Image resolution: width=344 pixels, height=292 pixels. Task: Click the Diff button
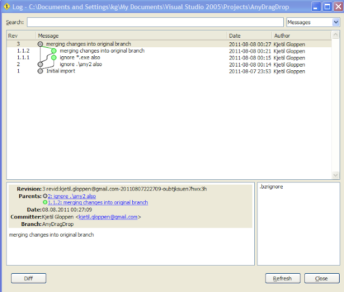pyautogui.click(x=28, y=279)
